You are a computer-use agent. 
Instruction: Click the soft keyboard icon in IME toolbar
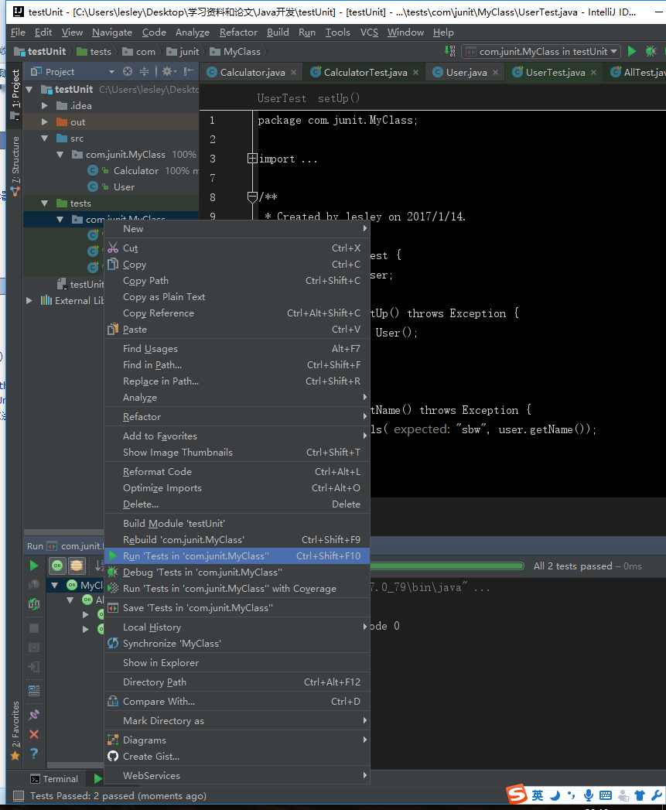pos(606,795)
